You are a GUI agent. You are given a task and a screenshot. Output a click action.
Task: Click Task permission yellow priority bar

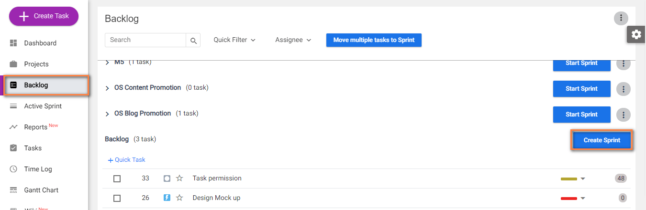point(569,179)
